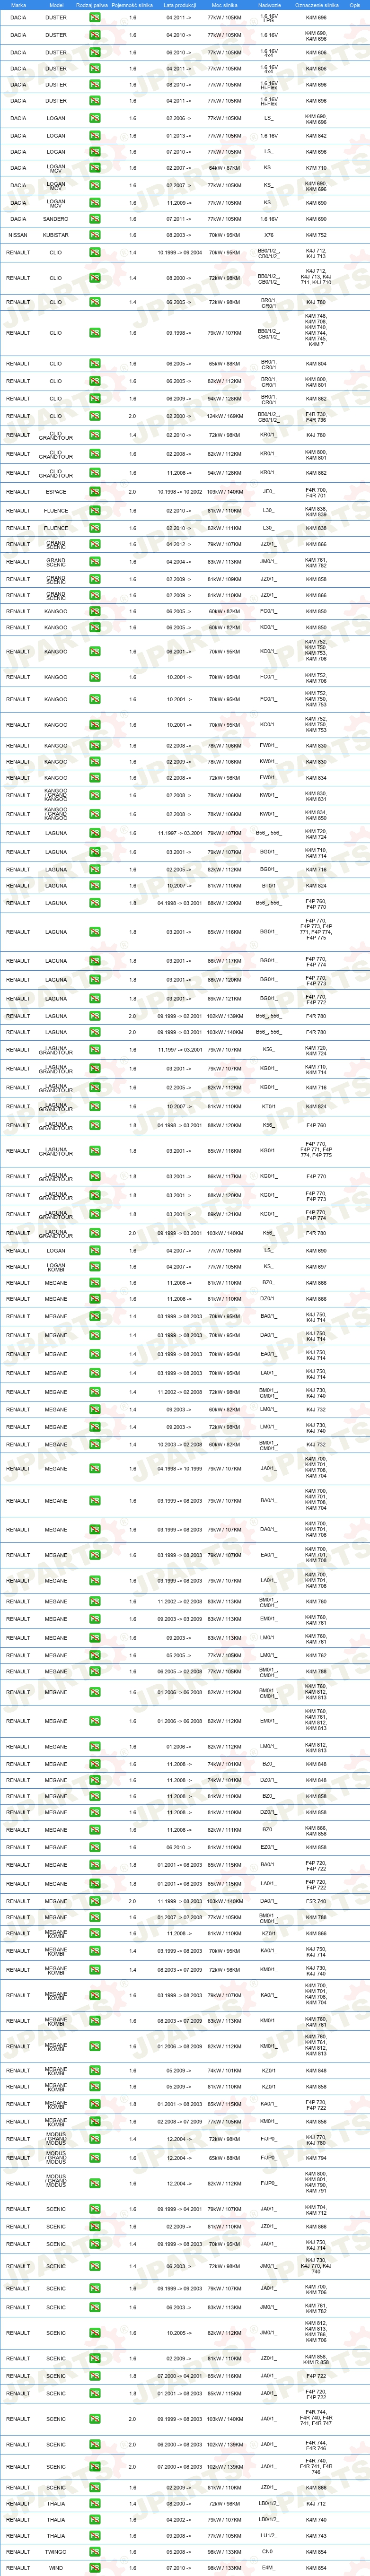The height and width of the screenshot is (2576, 370).
Task: Click fuel icon in Fluence 81kW / 110KM row
Action: [x=95, y=511]
